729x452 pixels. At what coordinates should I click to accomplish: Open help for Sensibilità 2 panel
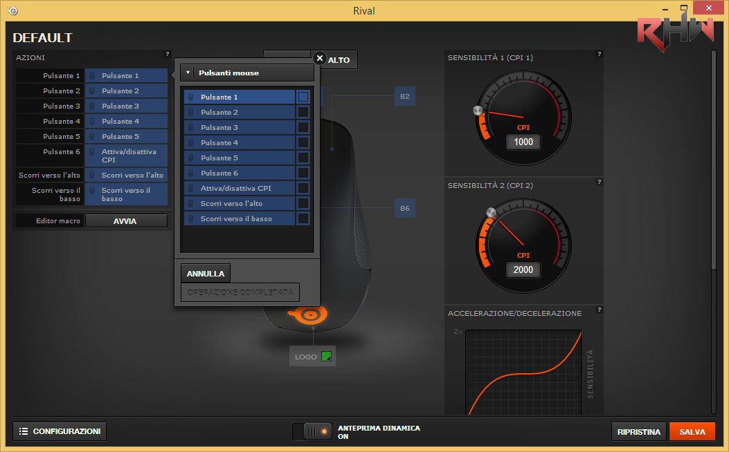600,182
